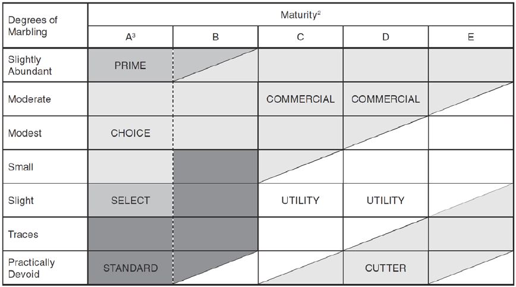
Task: Select UTILITY in the D maturity column
Action: (386, 201)
